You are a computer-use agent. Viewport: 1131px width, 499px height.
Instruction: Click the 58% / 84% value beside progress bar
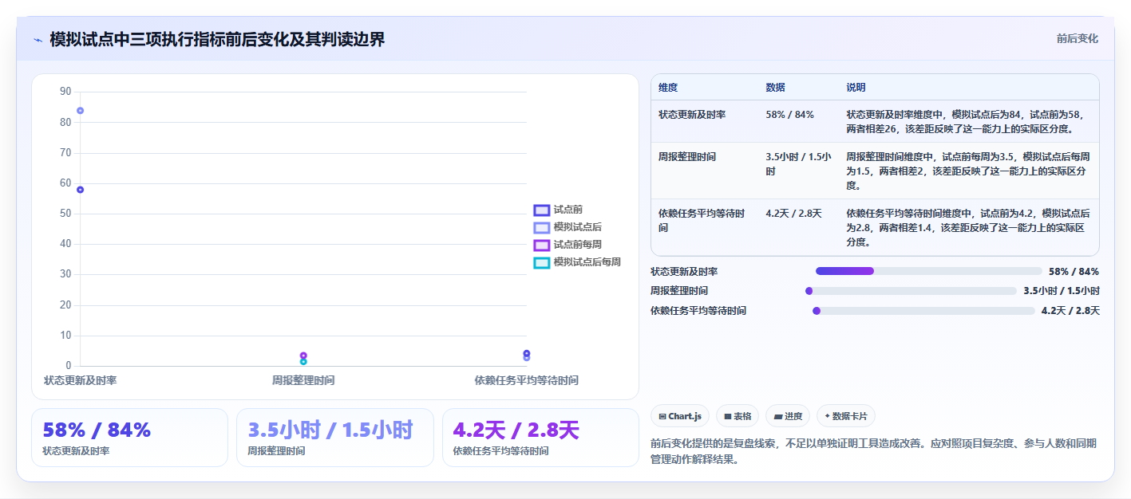(1074, 272)
